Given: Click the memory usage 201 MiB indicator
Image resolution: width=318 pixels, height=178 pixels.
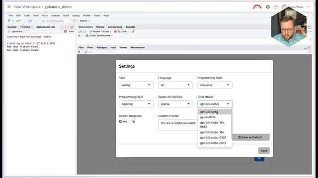Looking at the screenshot, I should tap(121, 32).
